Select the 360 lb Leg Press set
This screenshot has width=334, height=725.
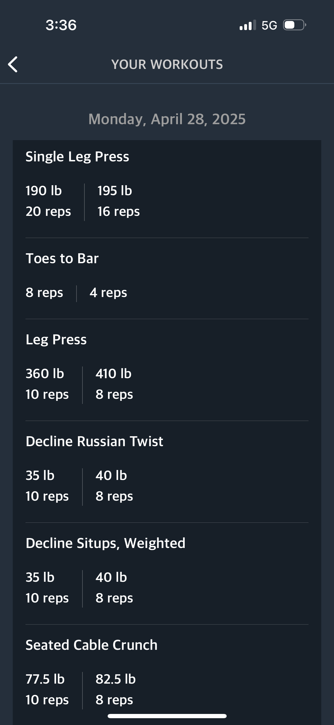(x=47, y=384)
